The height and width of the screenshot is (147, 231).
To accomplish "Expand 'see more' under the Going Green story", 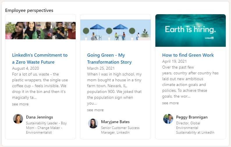I will 95,110.
